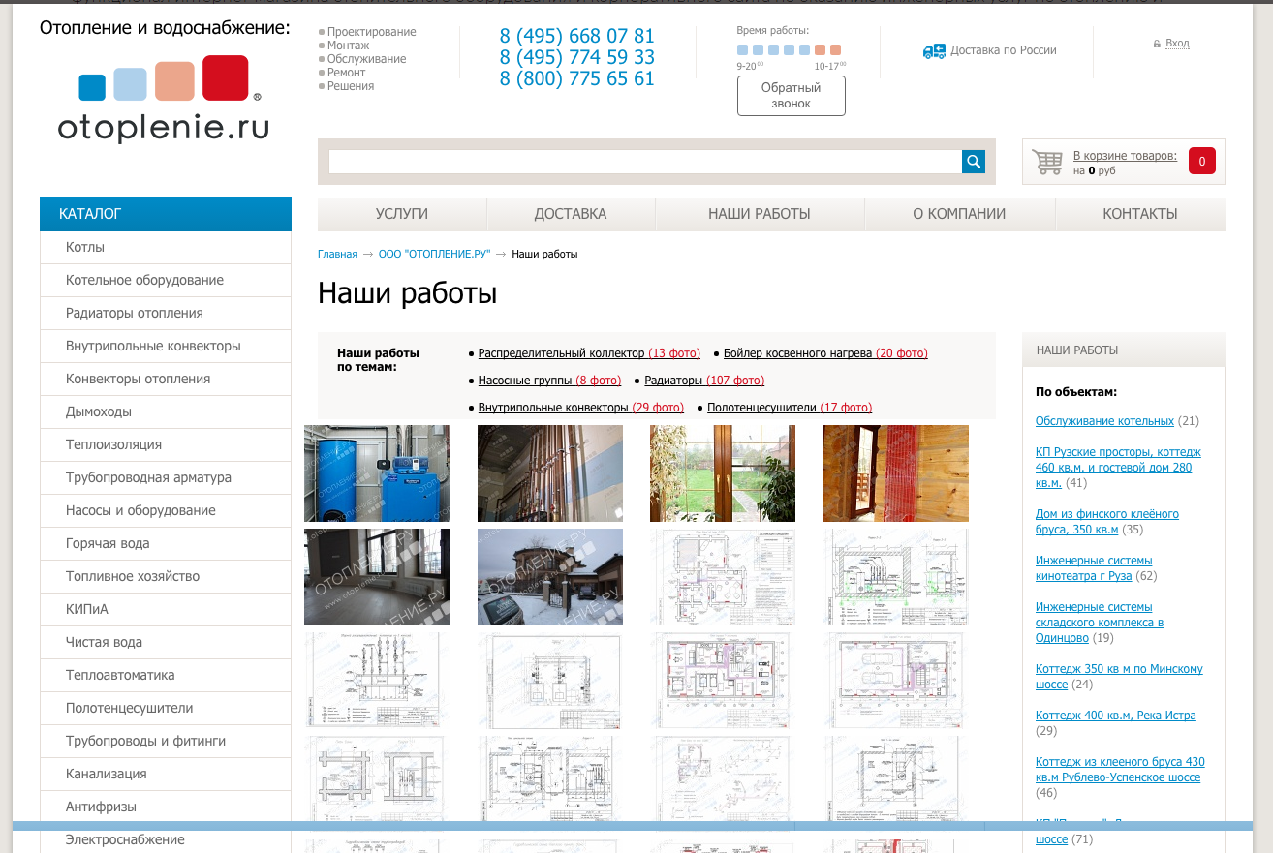1273x853 pixels.
Task: Click В корзине товаров link
Action: (x=1125, y=156)
